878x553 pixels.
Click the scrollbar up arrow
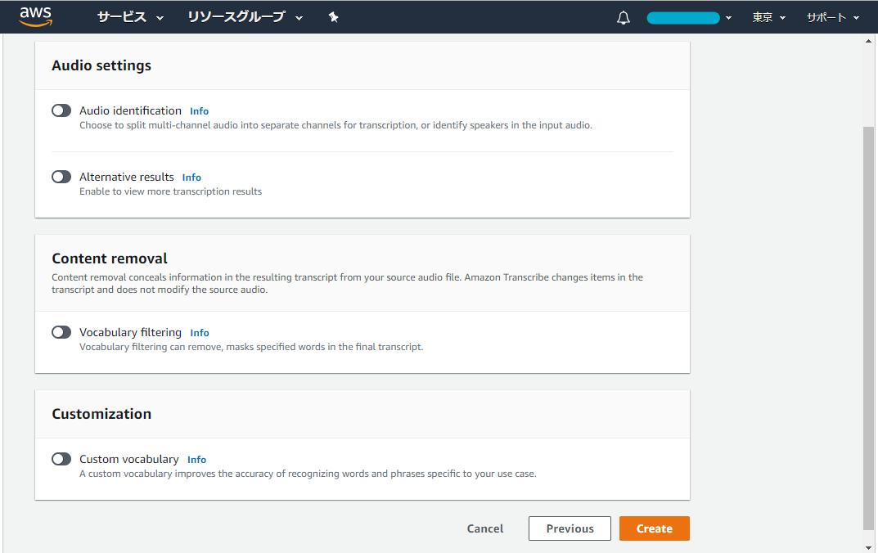point(868,41)
